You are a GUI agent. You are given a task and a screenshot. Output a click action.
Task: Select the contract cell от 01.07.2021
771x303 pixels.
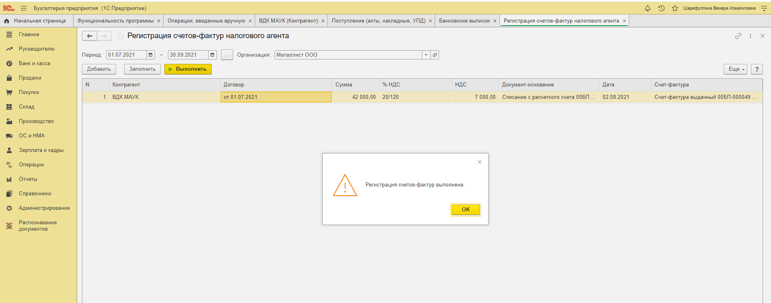point(276,97)
